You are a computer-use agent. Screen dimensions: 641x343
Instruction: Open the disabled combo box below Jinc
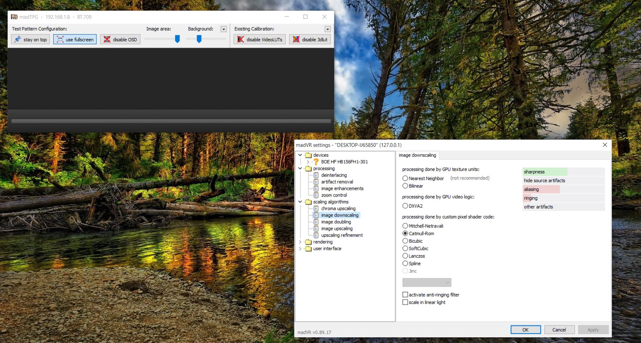point(427,283)
